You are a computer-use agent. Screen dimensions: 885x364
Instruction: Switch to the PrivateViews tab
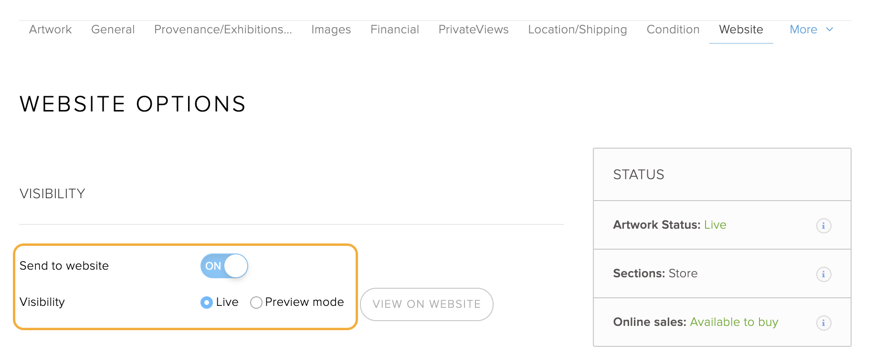coord(474,30)
